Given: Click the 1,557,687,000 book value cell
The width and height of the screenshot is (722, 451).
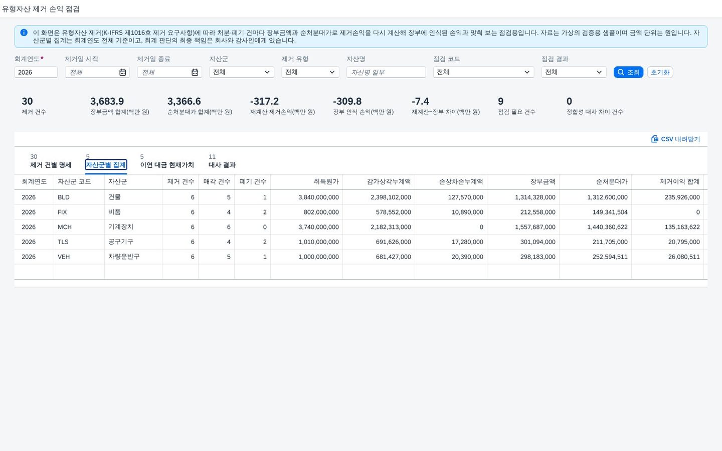Looking at the screenshot, I should coord(523,227).
